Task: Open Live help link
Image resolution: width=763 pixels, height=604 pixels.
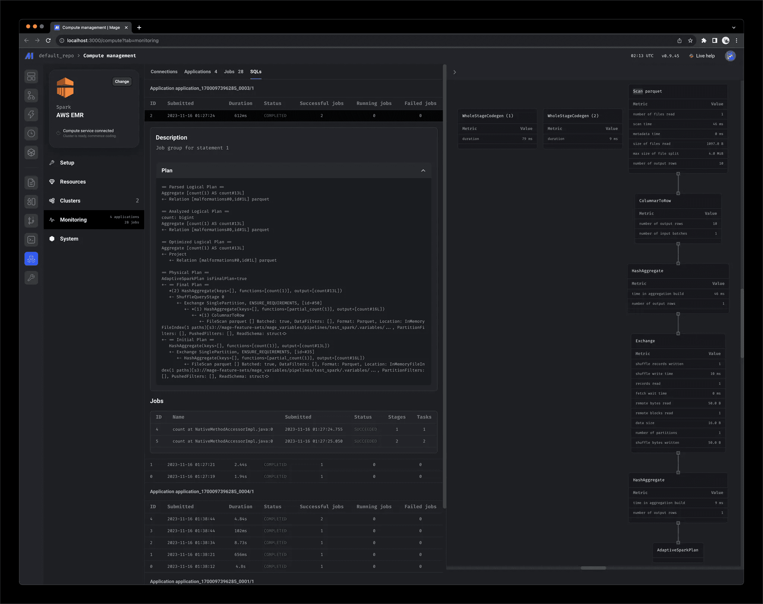Action: click(x=702, y=56)
